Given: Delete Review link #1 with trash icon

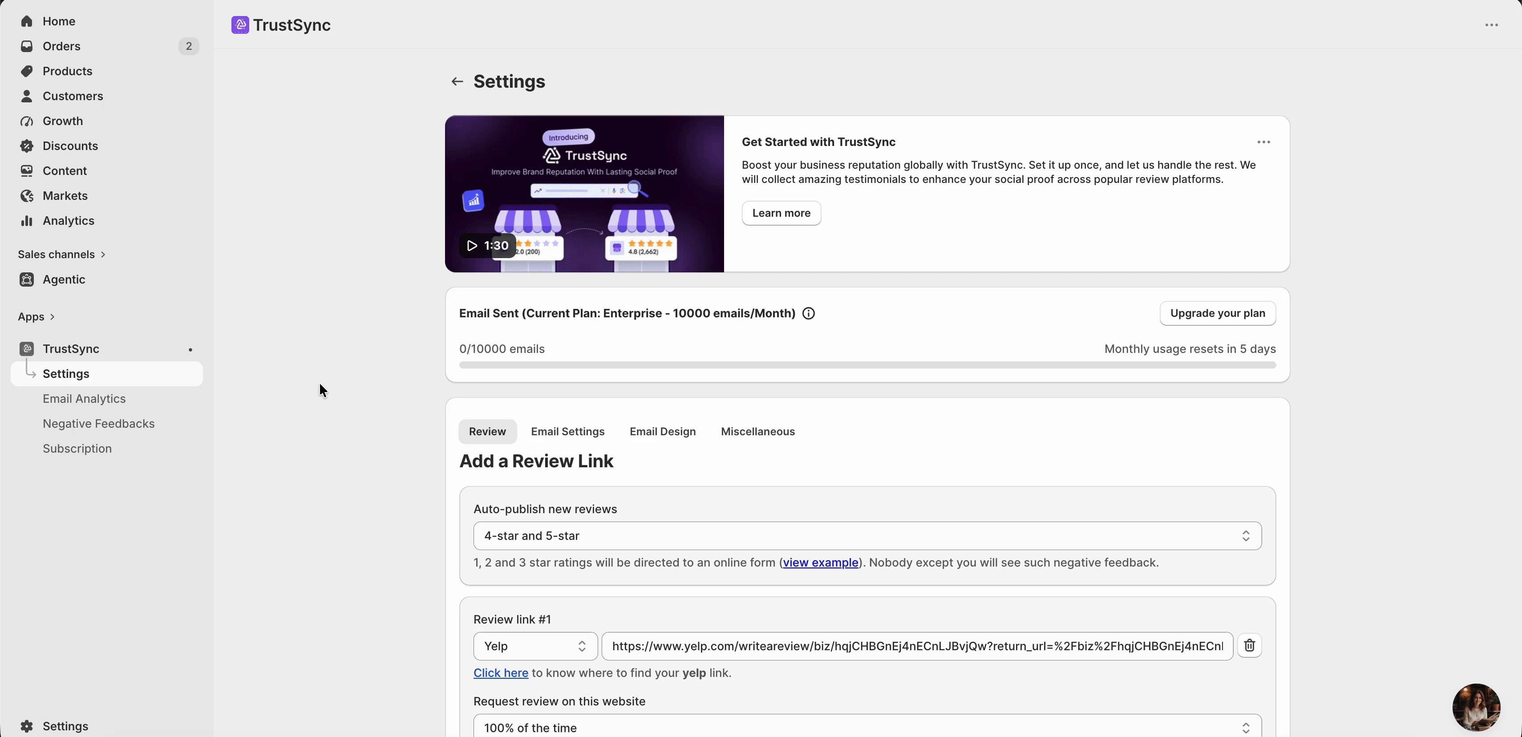Looking at the screenshot, I should [x=1249, y=645].
